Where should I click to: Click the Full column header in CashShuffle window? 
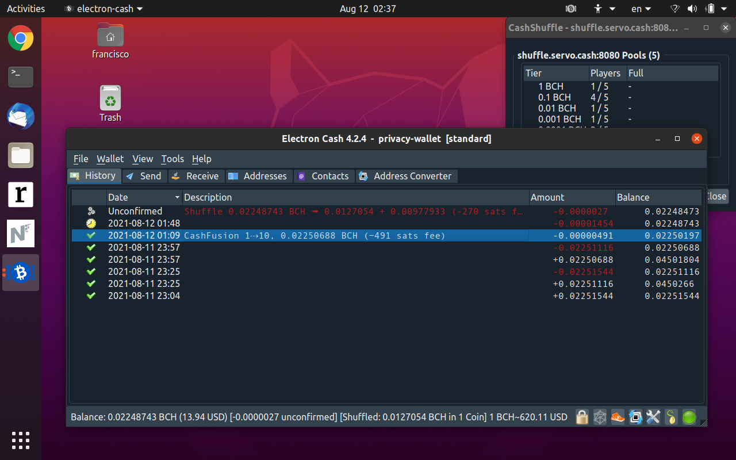coord(672,73)
